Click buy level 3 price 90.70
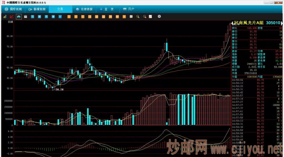Image resolution: width=284 pixels, height=157 pixels. coord(253,48)
